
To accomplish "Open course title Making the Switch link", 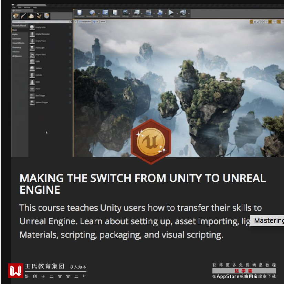I will pos(143,184).
